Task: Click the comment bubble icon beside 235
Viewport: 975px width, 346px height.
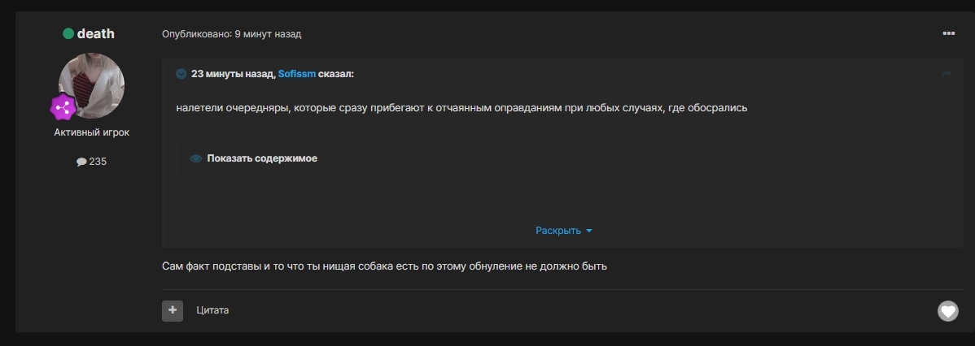Action: pos(81,162)
